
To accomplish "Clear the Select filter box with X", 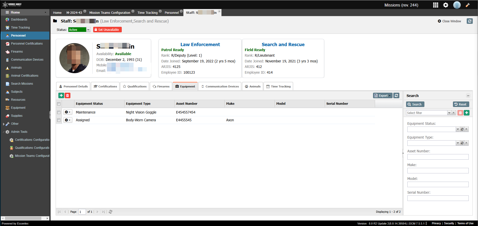I will click(x=453, y=113).
